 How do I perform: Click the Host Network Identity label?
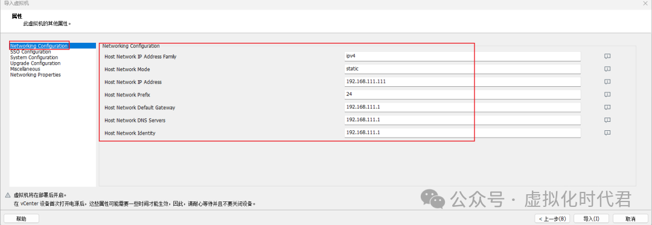click(x=130, y=133)
